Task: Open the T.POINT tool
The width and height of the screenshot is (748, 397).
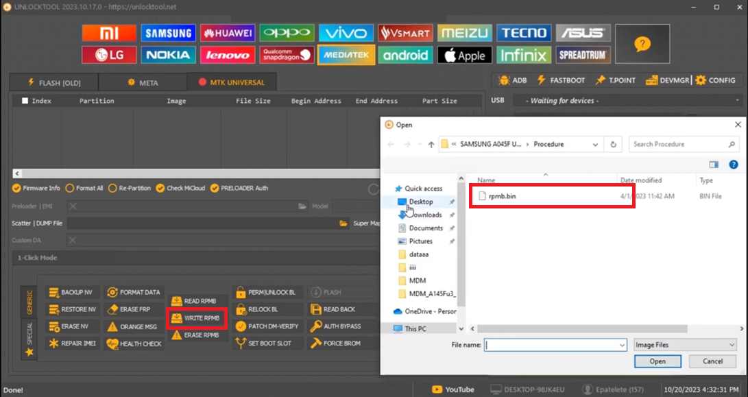Action: (x=616, y=80)
